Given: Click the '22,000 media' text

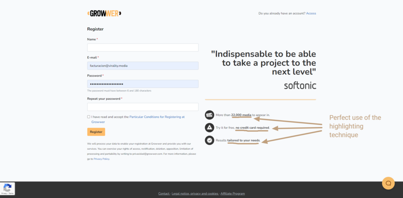Looking at the screenshot, I should click(241, 115).
